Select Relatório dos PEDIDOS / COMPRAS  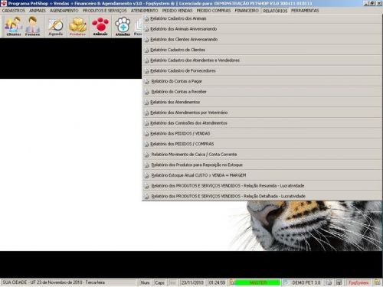[262, 144]
